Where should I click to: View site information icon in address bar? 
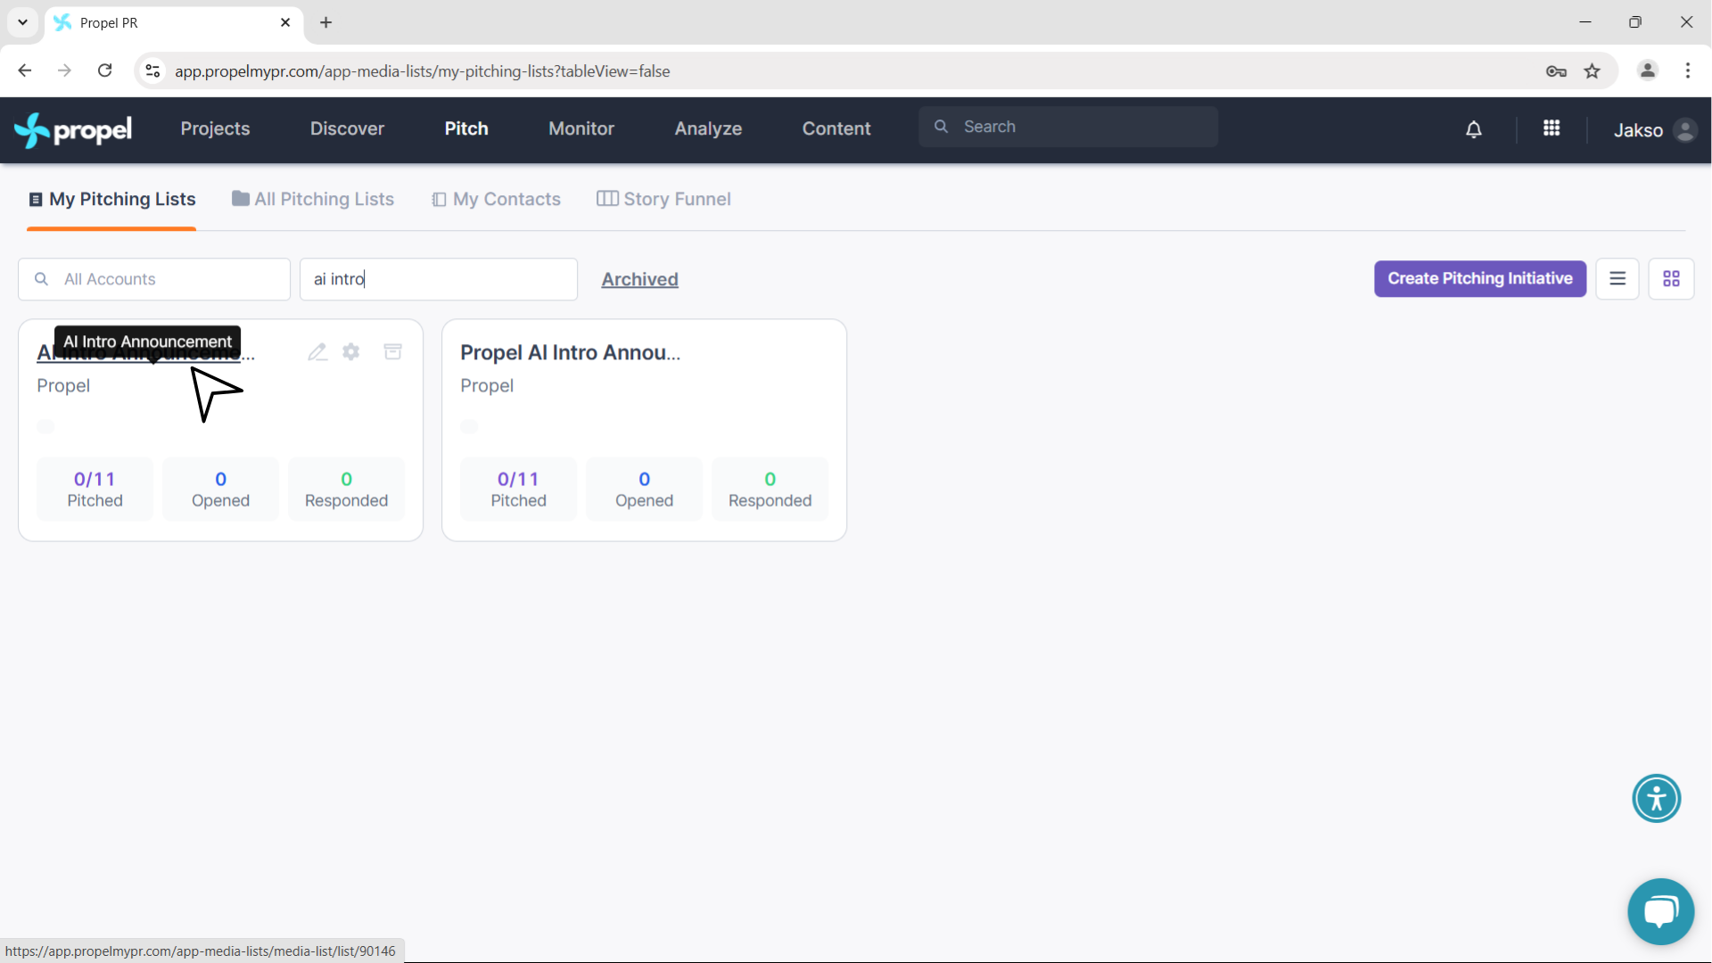[153, 70]
